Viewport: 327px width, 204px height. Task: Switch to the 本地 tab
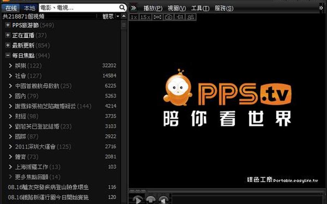coord(29,8)
